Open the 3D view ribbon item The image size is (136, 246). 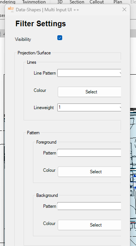60,2
